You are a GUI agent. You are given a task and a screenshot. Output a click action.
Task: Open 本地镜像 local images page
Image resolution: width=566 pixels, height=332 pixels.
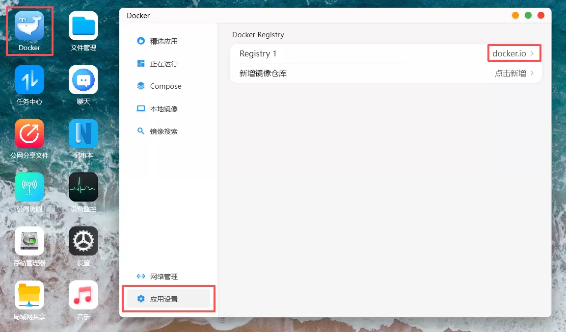point(163,109)
